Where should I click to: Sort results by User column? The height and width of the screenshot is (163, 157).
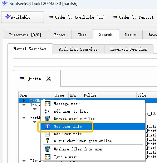[36, 95]
